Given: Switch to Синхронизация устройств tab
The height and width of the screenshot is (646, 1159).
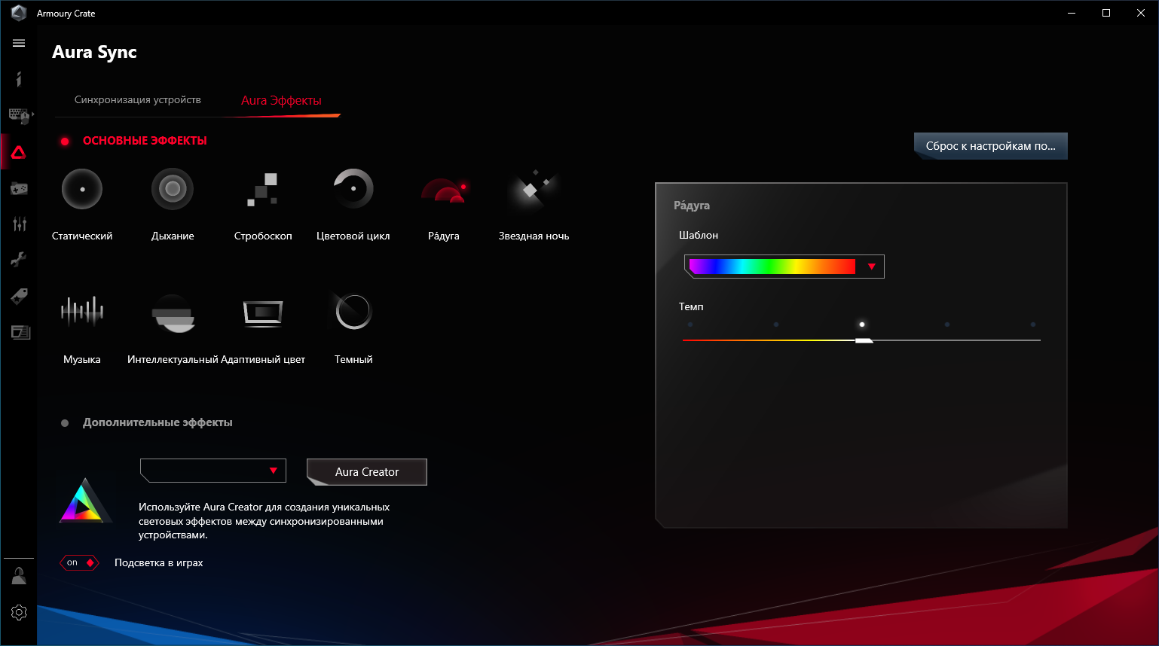Looking at the screenshot, I should [x=137, y=100].
